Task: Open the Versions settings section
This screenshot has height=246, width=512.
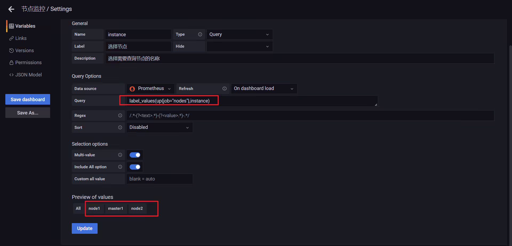Action: tap(22, 51)
